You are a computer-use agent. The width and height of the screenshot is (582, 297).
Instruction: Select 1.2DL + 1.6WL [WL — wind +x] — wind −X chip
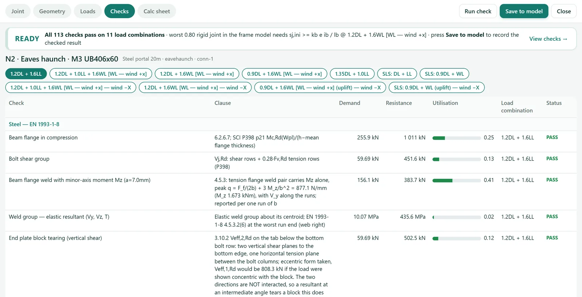195,88
